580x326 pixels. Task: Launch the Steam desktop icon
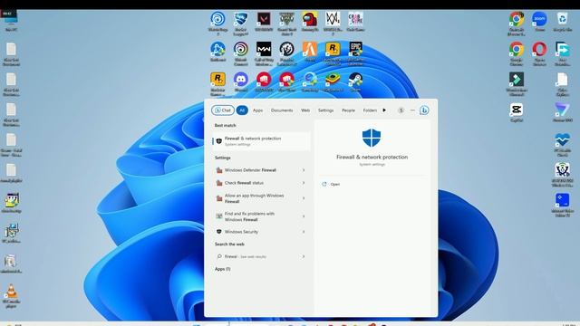click(355, 80)
